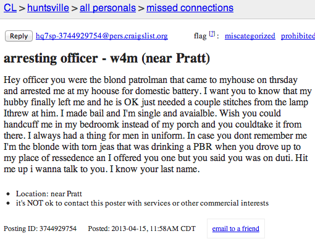Viewport: 315px width, 244px height.
Task: Click the commercial interests notice line
Action: point(142,203)
